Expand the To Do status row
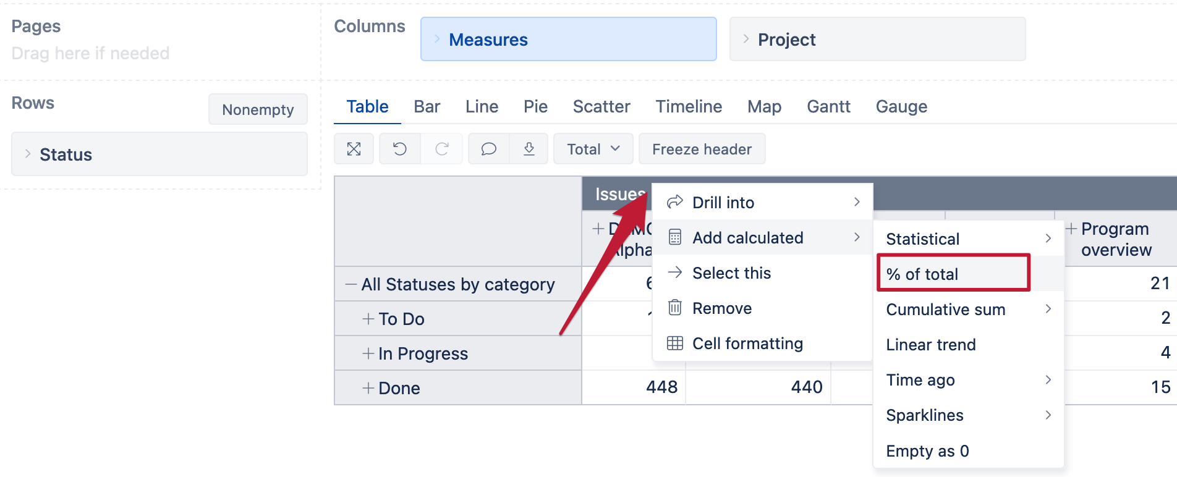 (x=368, y=319)
